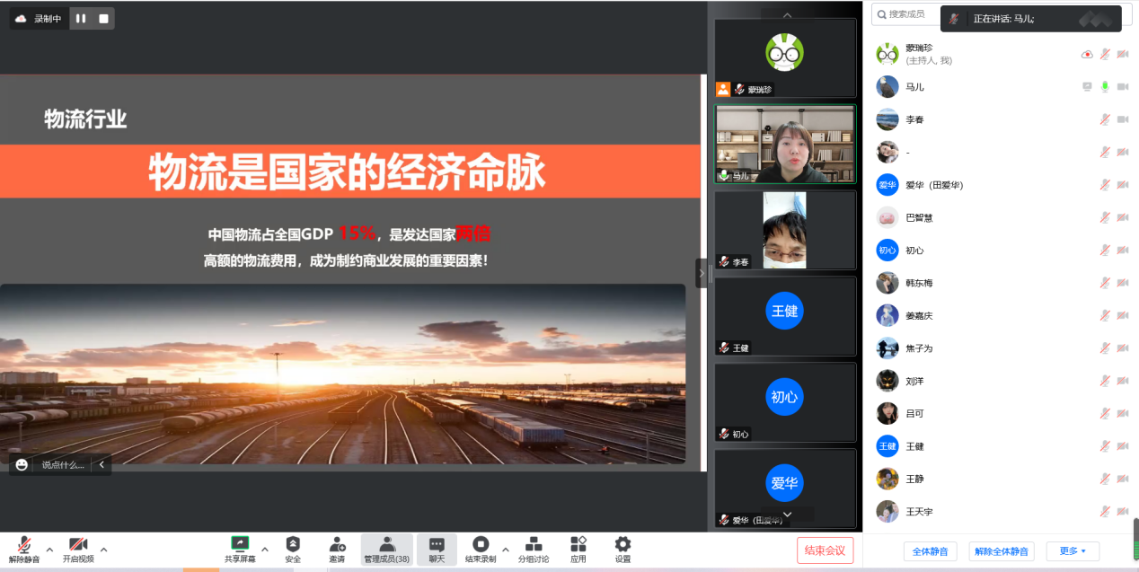This screenshot has width=1139, height=572.
Task: Expand recording options arrow beside 结束录制
Action: [x=505, y=549]
